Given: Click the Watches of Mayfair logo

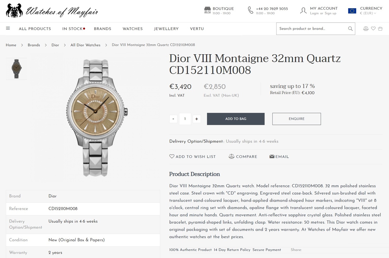Looking at the screenshot, I should 52,11.
